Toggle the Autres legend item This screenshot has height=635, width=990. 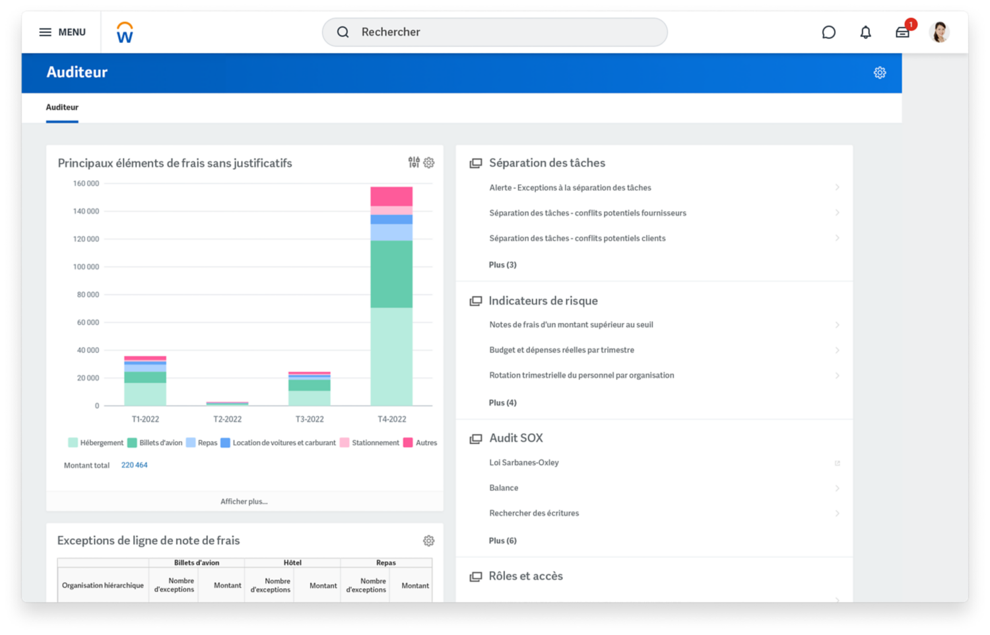pos(409,442)
